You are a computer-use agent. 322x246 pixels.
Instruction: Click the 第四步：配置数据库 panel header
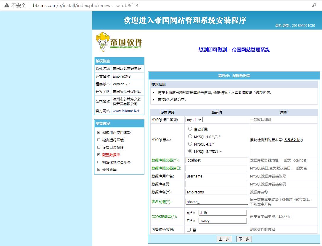point(234,76)
